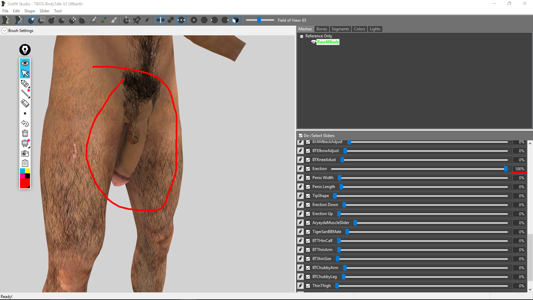This screenshot has width=533, height=300.
Task: Select the spiky Smooth brush tool
Action: pos(83,20)
